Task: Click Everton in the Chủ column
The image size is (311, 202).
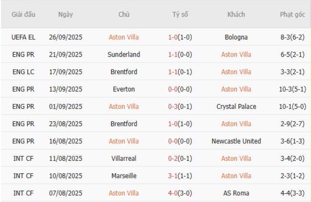Action: coord(124,89)
